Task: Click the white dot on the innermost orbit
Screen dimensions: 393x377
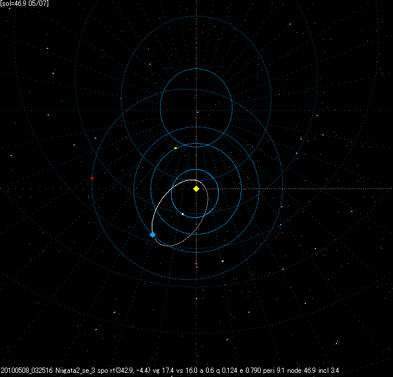Action: click(183, 214)
